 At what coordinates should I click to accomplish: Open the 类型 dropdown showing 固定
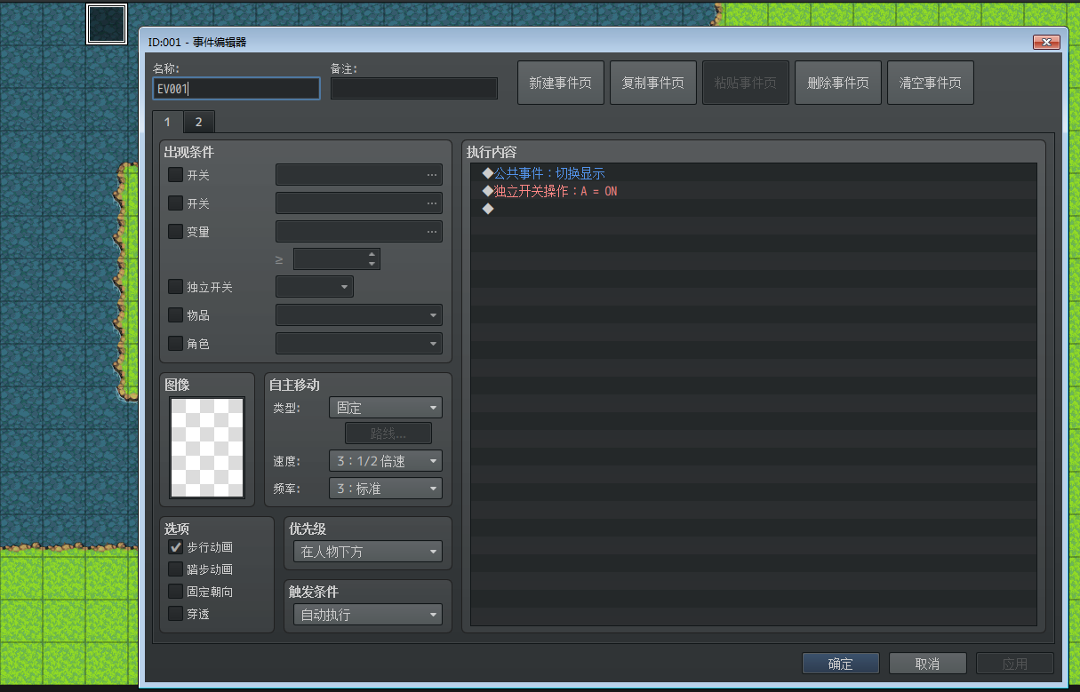point(386,408)
